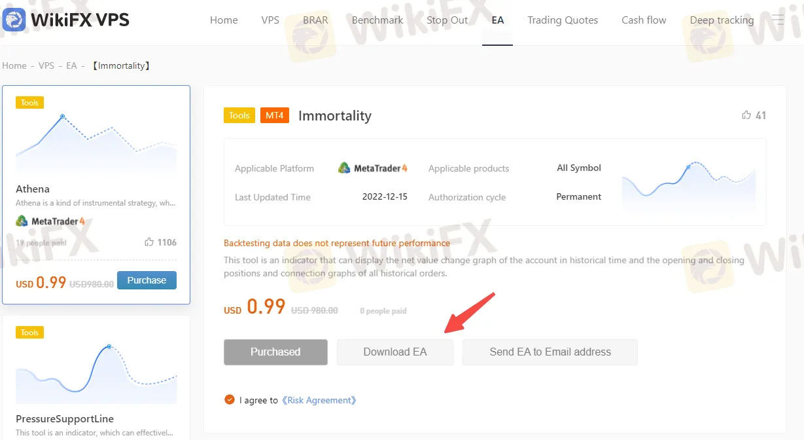
Task: Click the Download EA button
Action: (x=395, y=352)
